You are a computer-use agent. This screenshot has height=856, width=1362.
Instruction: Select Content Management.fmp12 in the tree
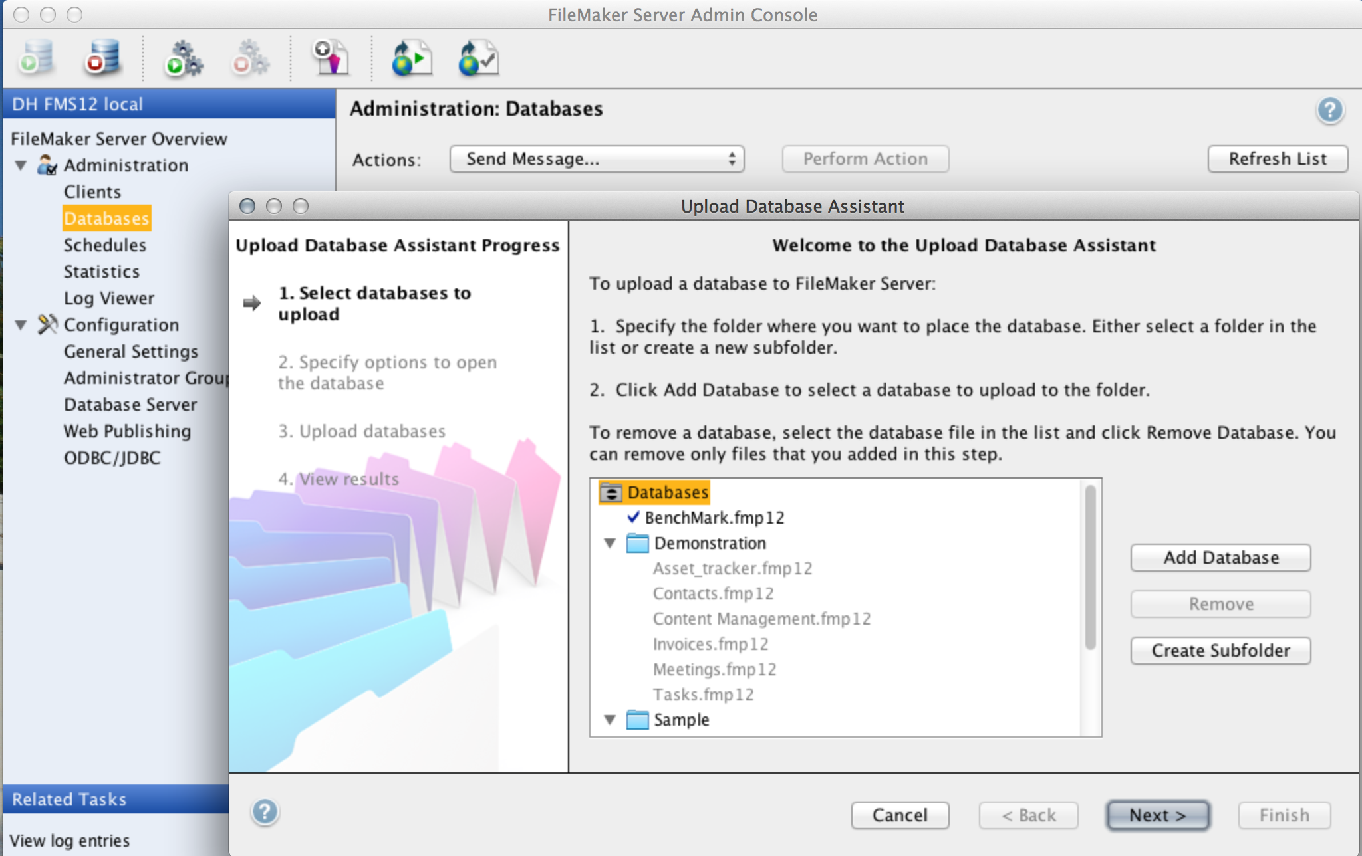761,619
